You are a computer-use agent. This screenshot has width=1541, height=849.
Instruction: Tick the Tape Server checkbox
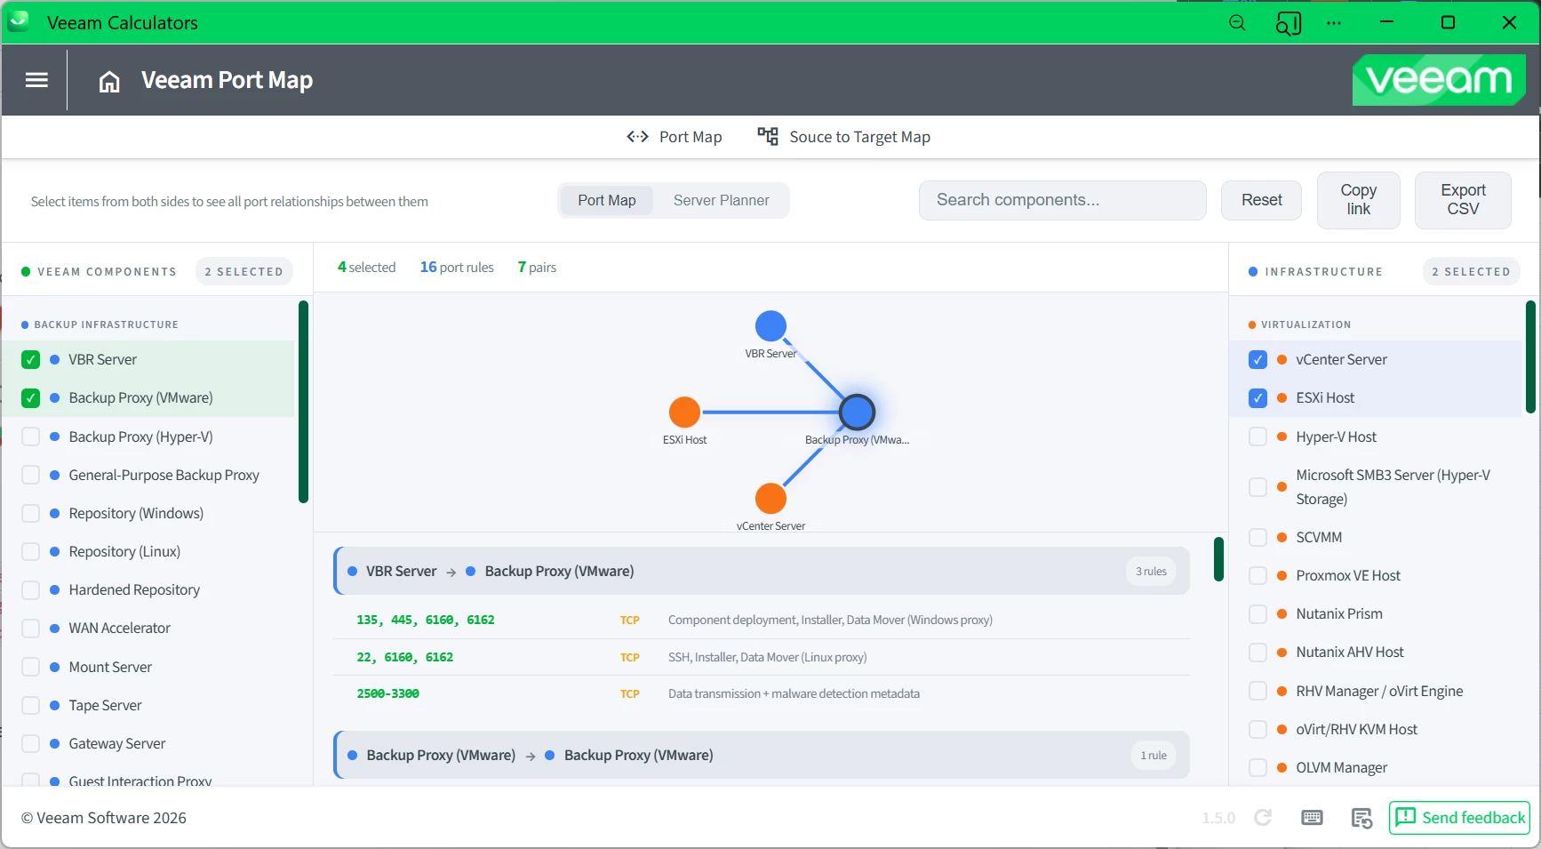coord(31,705)
